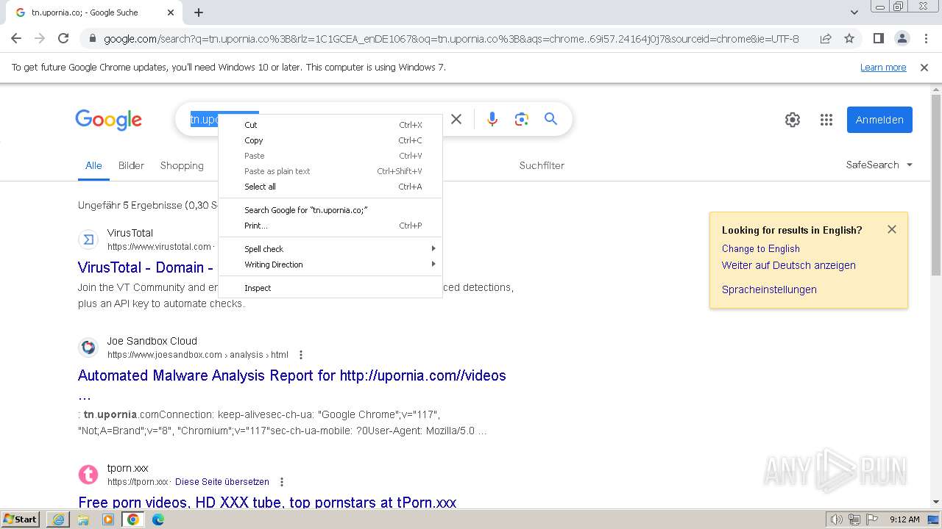Search Google for "tn.upornia.co;" menu entry
Viewport: 942px width, 529px height.
tap(330, 210)
